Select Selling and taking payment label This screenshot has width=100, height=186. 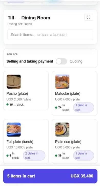tap(30, 61)
